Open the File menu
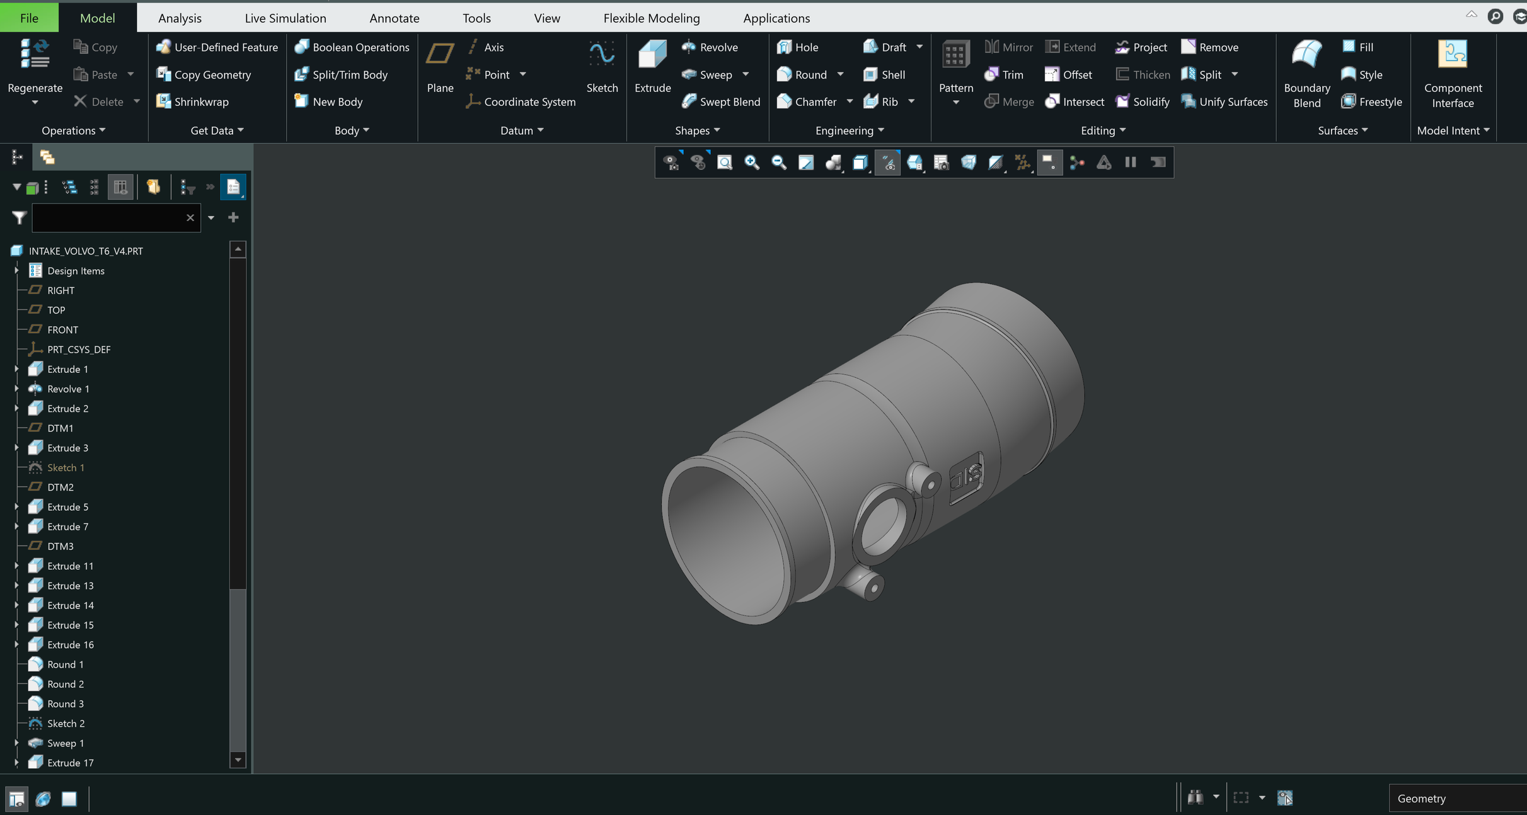1527x815 pixels. pos(28,18)
